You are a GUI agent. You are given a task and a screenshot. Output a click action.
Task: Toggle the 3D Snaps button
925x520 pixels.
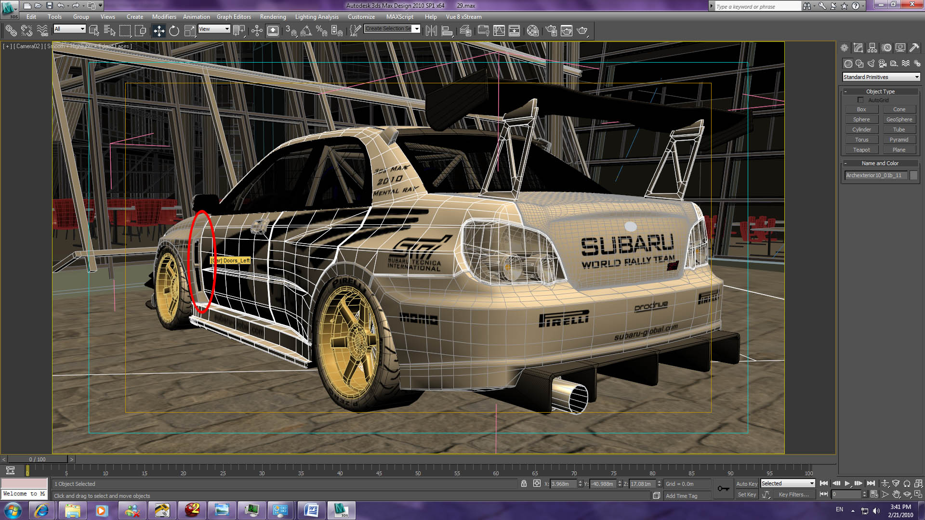point(291,31)
